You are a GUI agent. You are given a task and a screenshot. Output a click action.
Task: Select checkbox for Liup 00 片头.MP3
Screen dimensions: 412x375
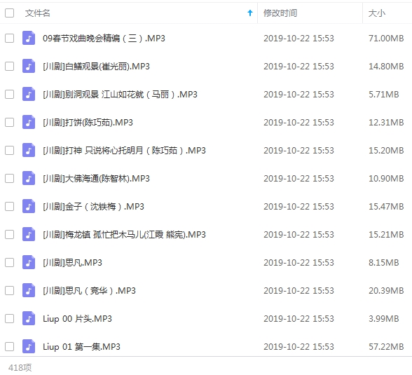click(10, 318)
